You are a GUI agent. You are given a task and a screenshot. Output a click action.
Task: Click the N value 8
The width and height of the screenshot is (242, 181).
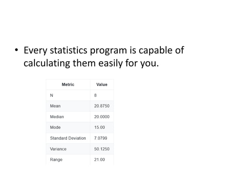95,95
